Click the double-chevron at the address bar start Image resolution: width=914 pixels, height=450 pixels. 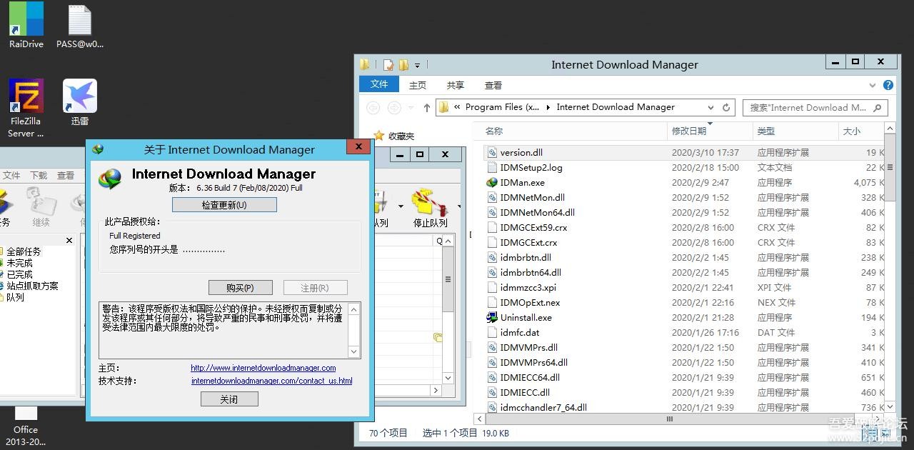pos(457,107)
